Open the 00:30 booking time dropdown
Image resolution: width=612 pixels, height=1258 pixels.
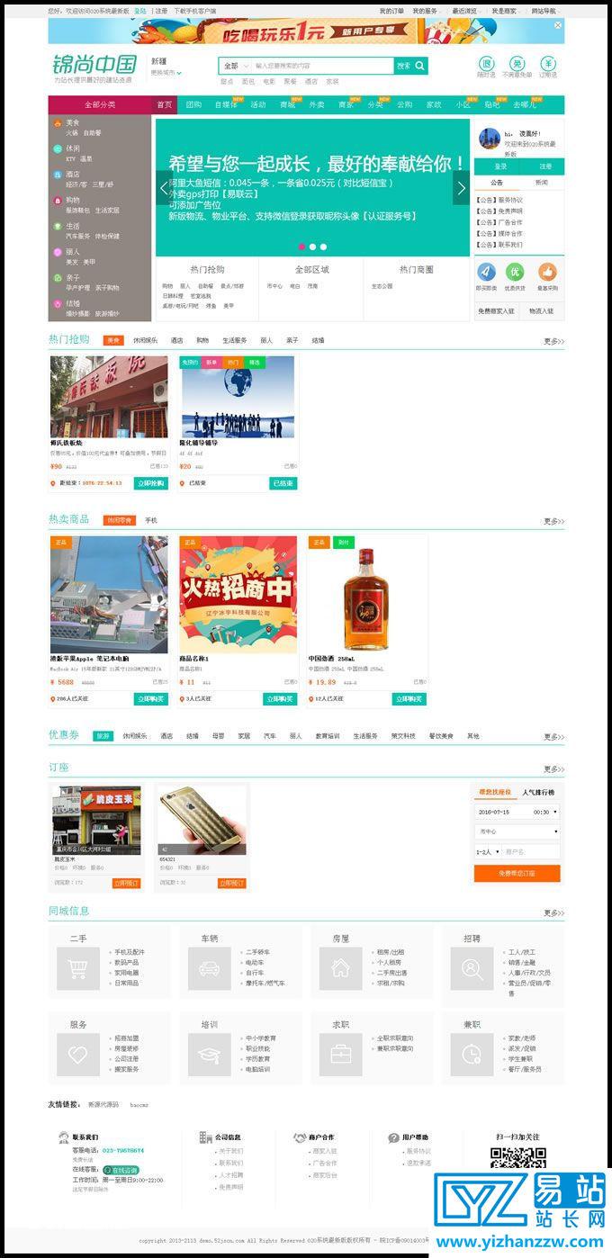(x=544, y=812)
